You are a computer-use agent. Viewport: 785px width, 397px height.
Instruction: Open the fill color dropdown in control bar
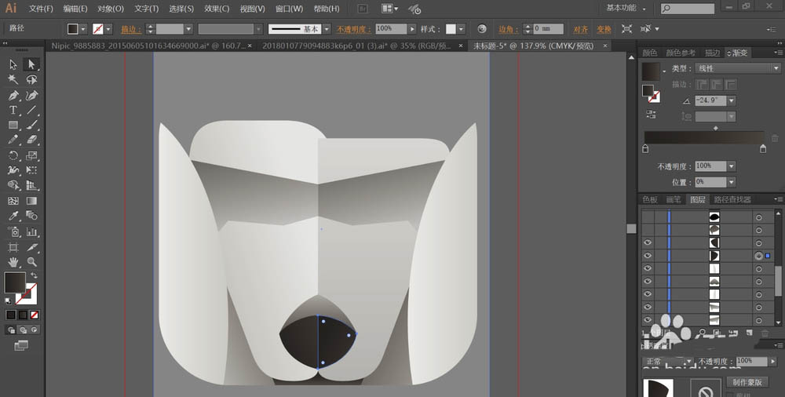click(x=83, y=29)
